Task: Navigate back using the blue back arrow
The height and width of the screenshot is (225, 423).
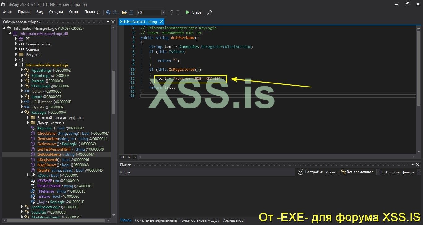Action: tap(108, 12)
